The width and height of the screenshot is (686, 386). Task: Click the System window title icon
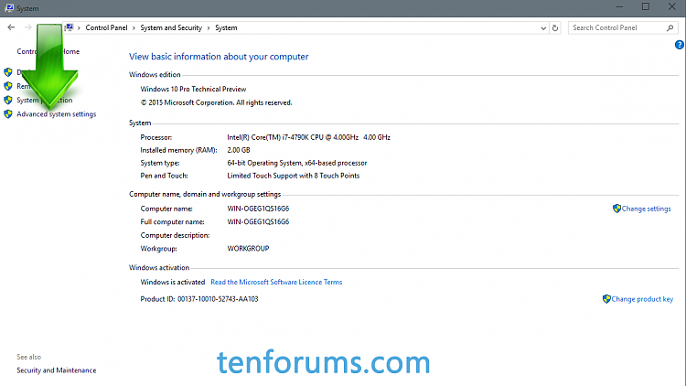click(9, 8)
